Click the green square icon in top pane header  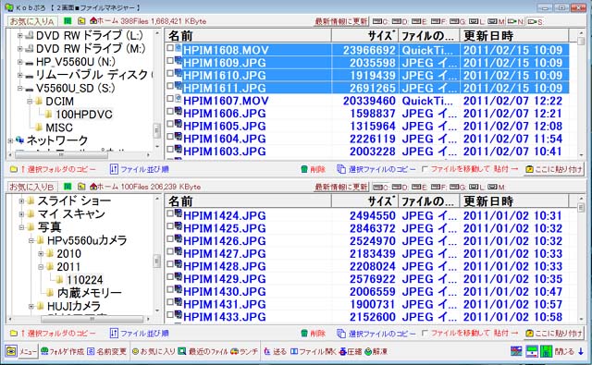pyautogui.click(x=68, y=21)
